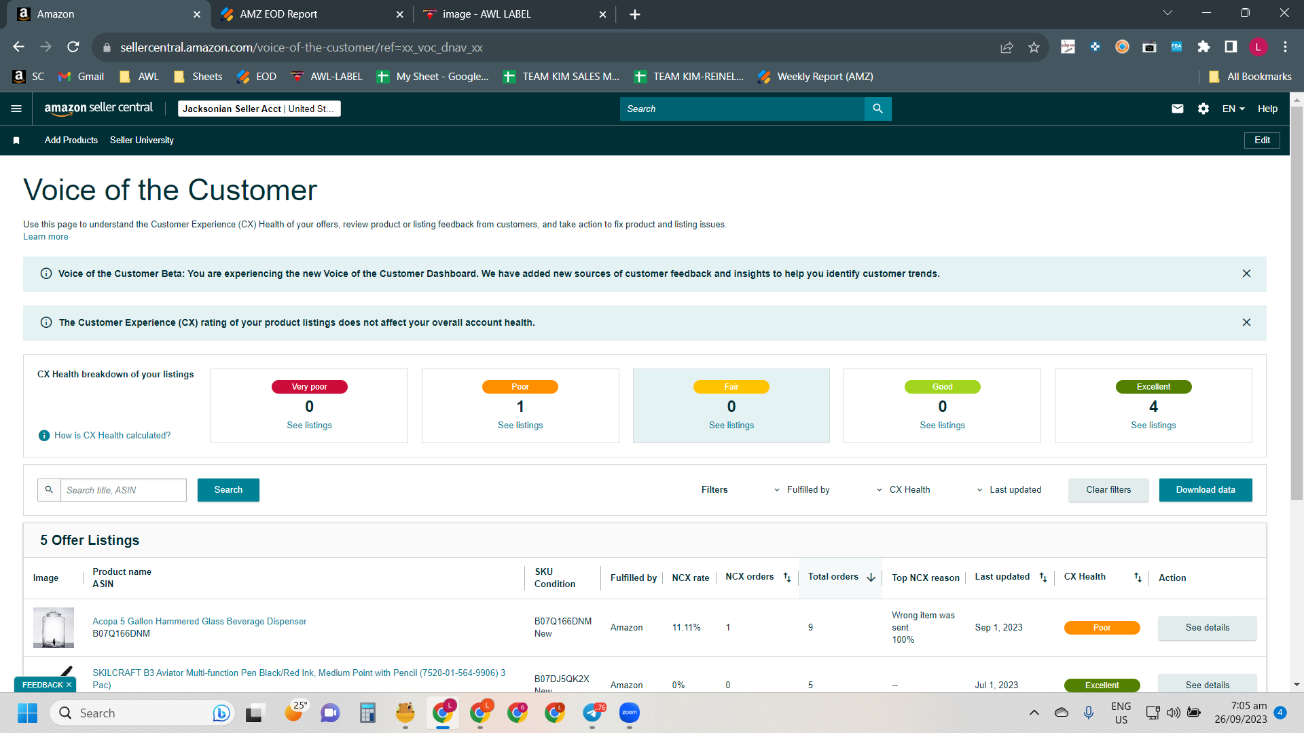Screen dimensions: 1304x733
Task: Expand the Last updated filter dropdown
Action: [x=1009, y=490]
